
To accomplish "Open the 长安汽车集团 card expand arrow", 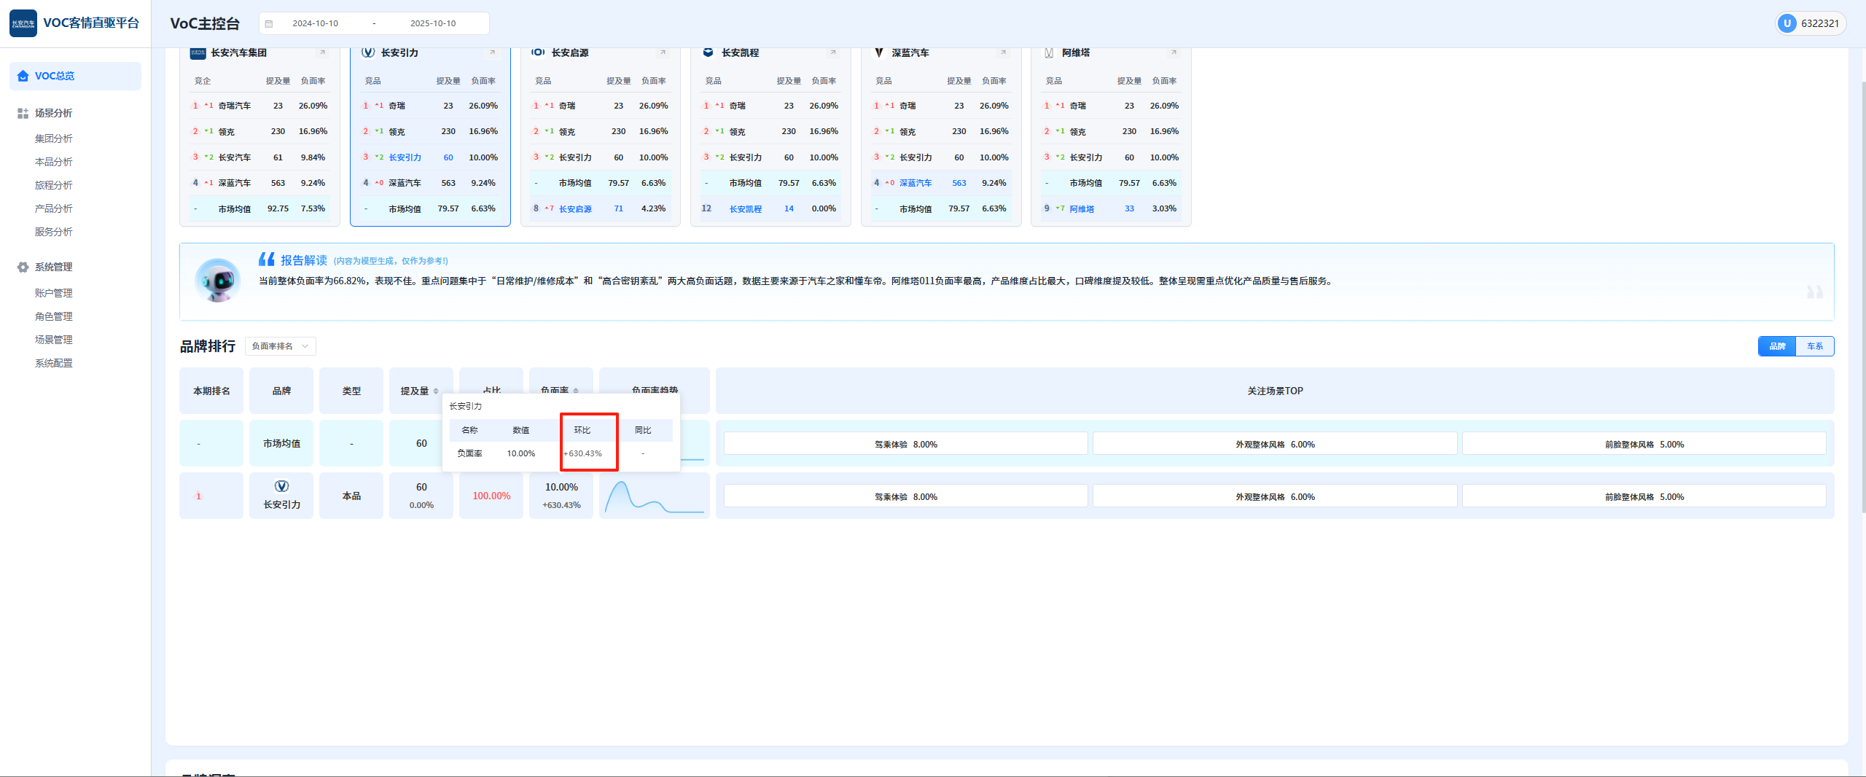I will tap(322, 52).
